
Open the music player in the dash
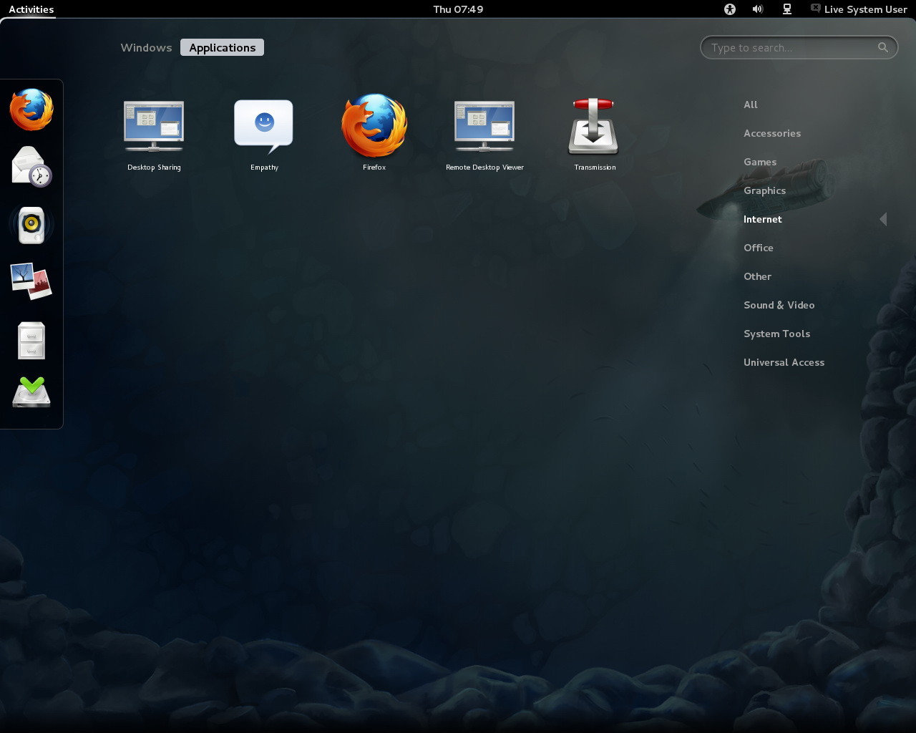(31, 224)
